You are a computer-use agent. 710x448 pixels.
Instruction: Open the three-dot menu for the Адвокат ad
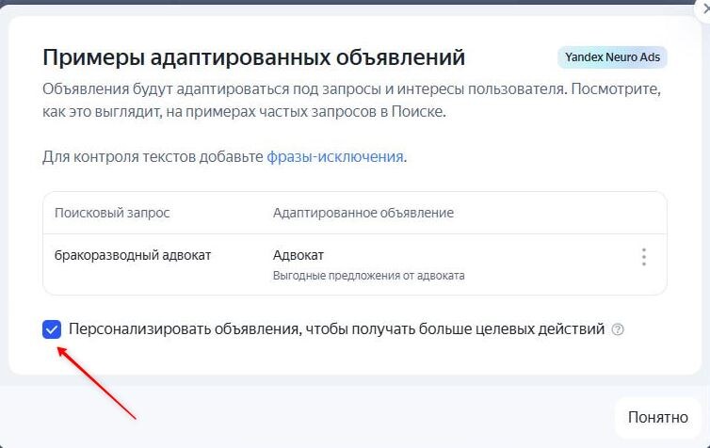coord(643,257)
